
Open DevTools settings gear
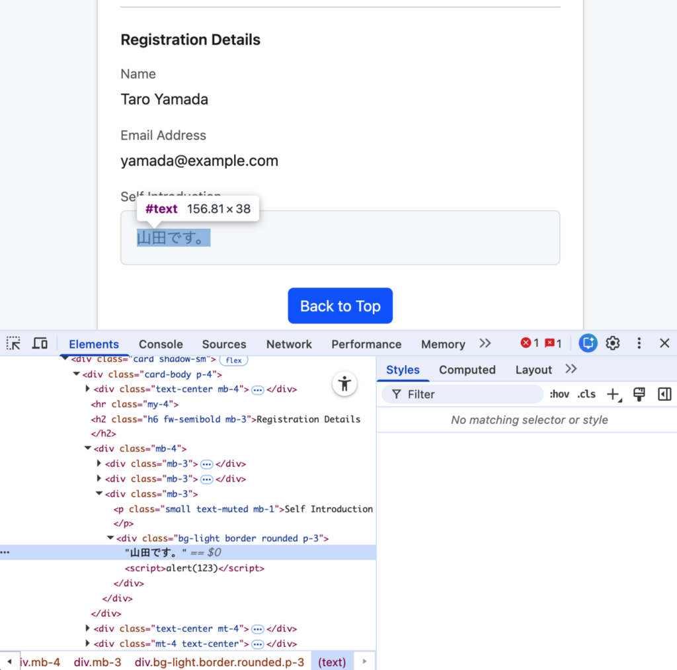(x=613, y=343)
